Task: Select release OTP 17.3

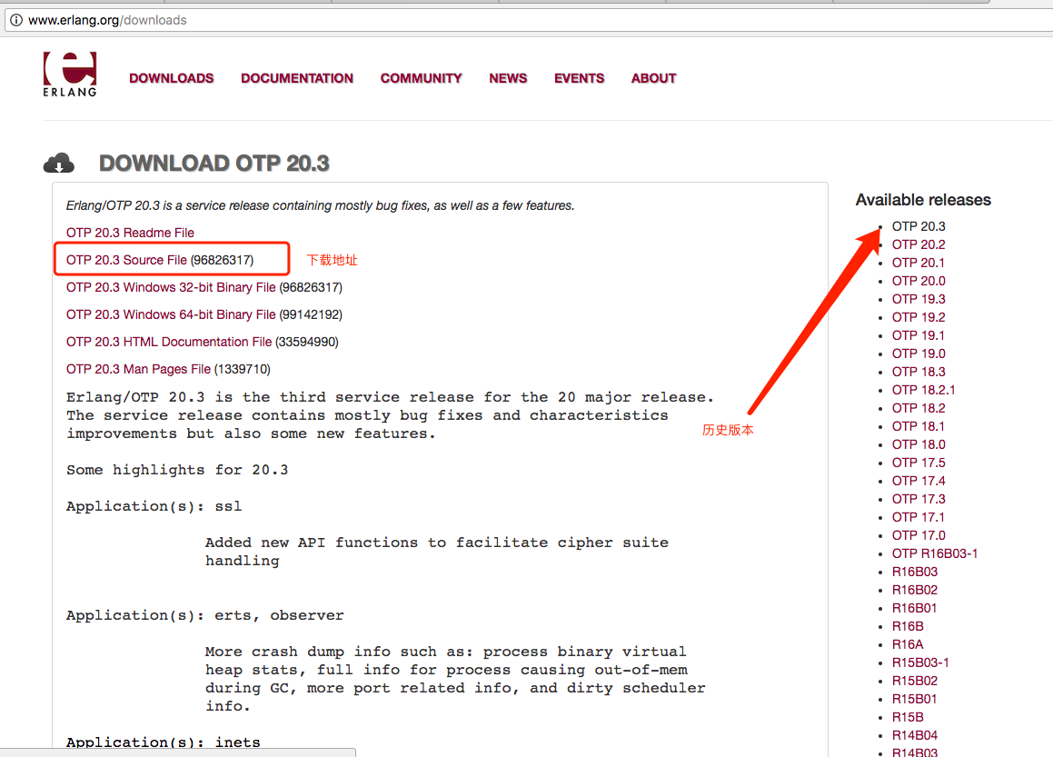Action: 918,499
